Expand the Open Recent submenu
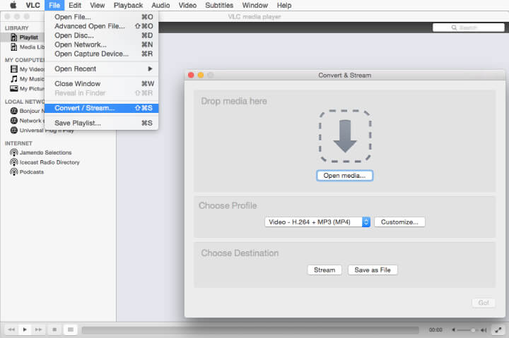 (101, 68)
